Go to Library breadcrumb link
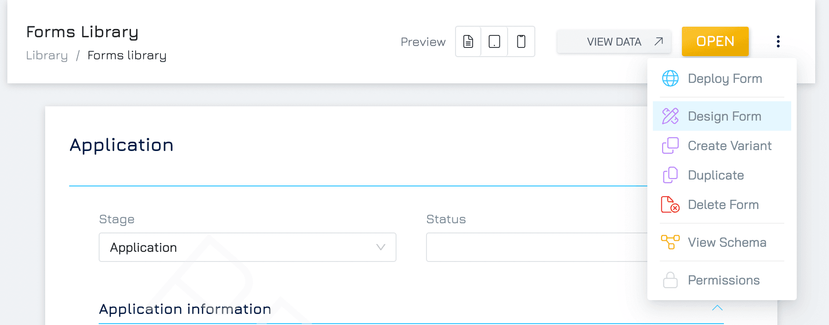 tap(47, 55)
